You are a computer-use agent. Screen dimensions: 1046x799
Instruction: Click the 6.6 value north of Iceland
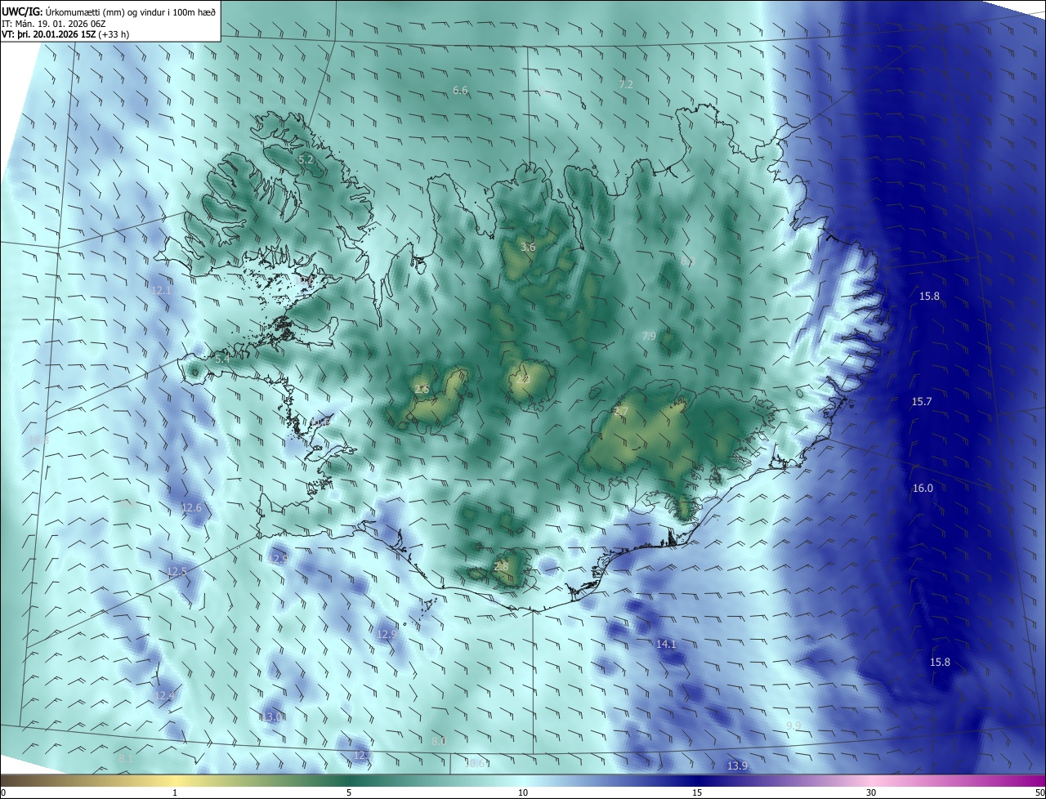(460, 90)
